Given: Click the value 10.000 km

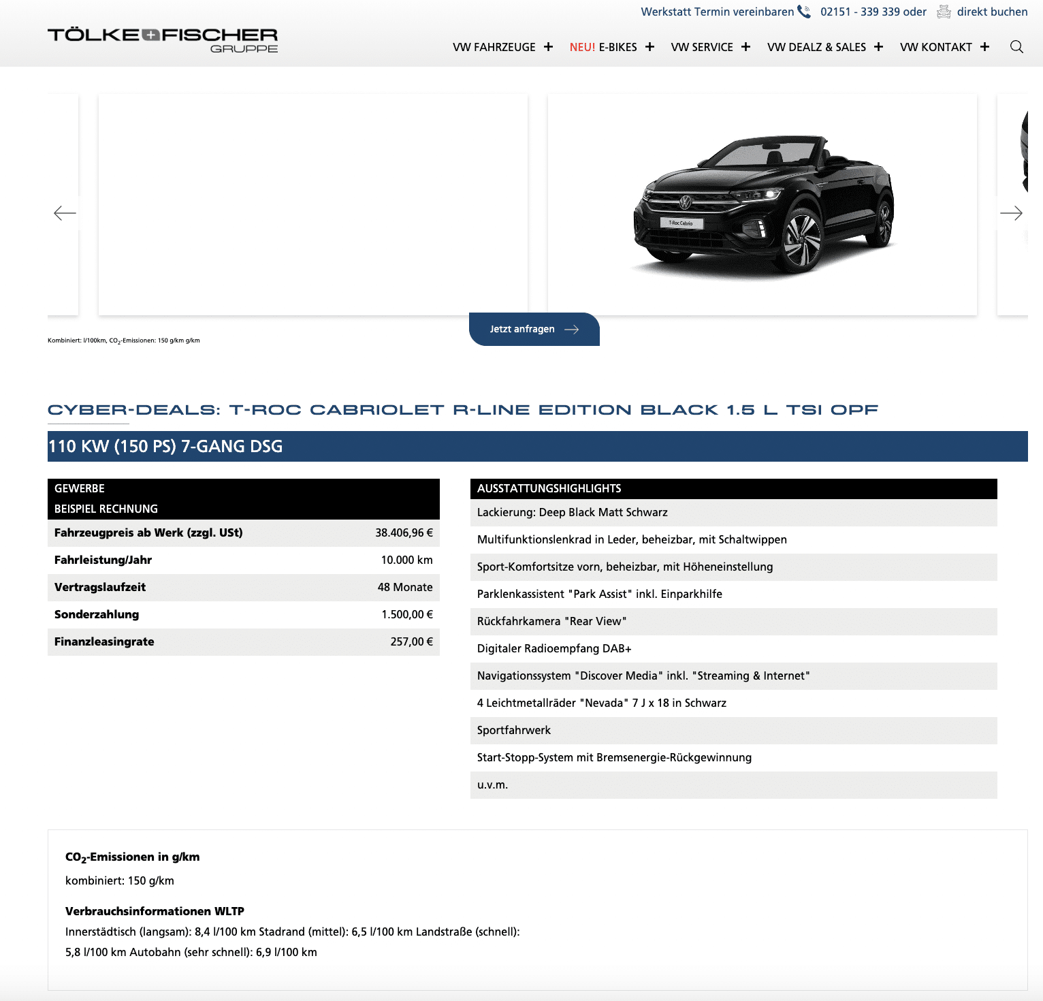Looking at the screenshot, I should point(406,560).
